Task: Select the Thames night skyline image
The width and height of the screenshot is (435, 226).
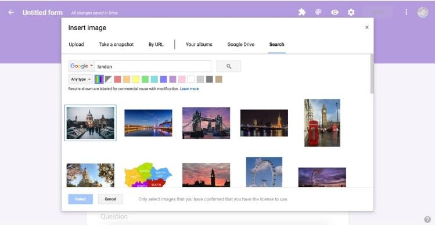Action: pyautogui.click(x=149, y=123)
